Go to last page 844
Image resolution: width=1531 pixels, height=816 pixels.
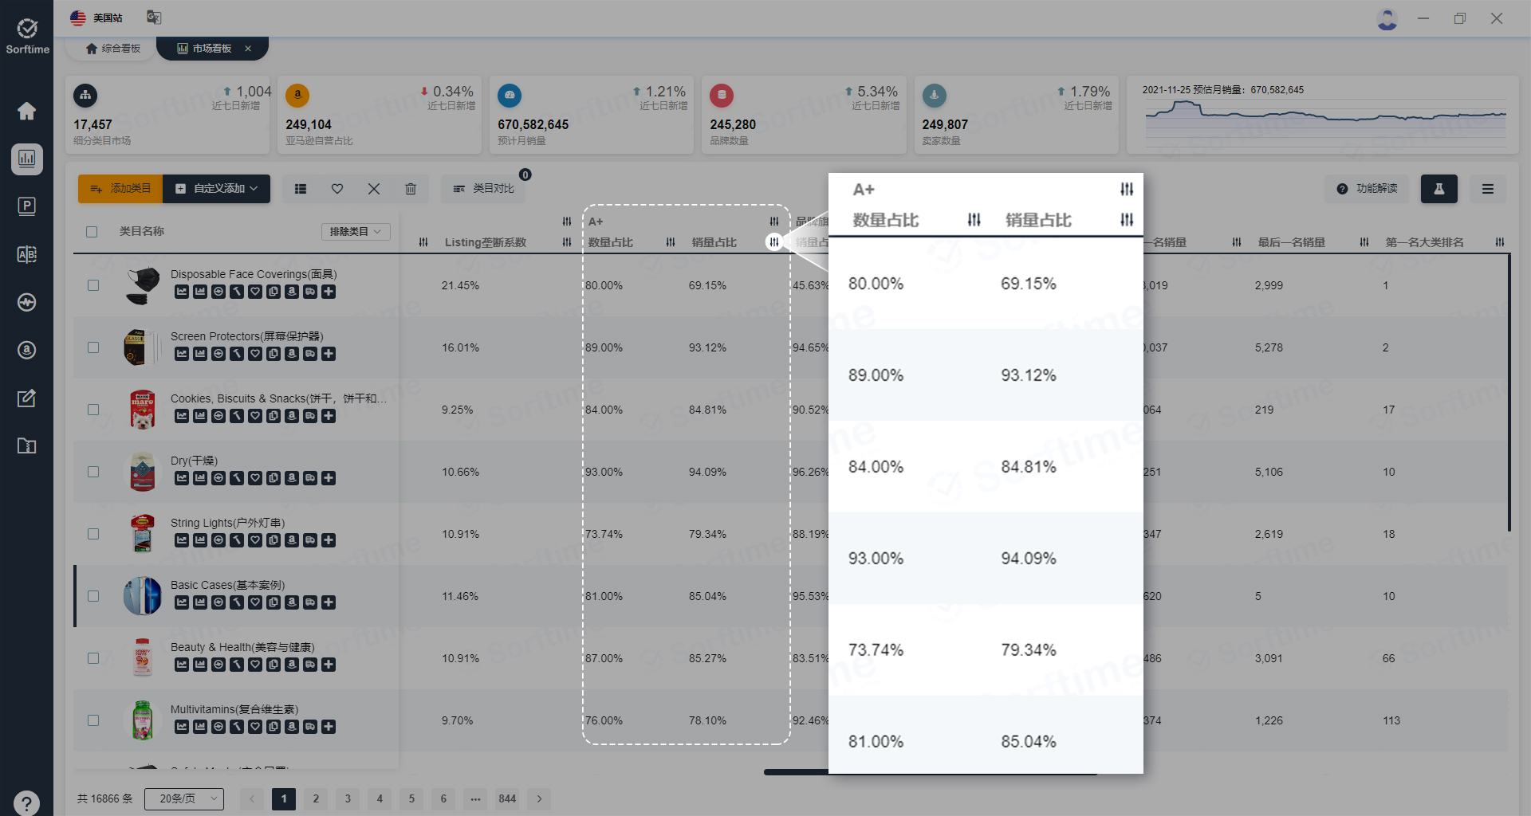pos(507,798)
